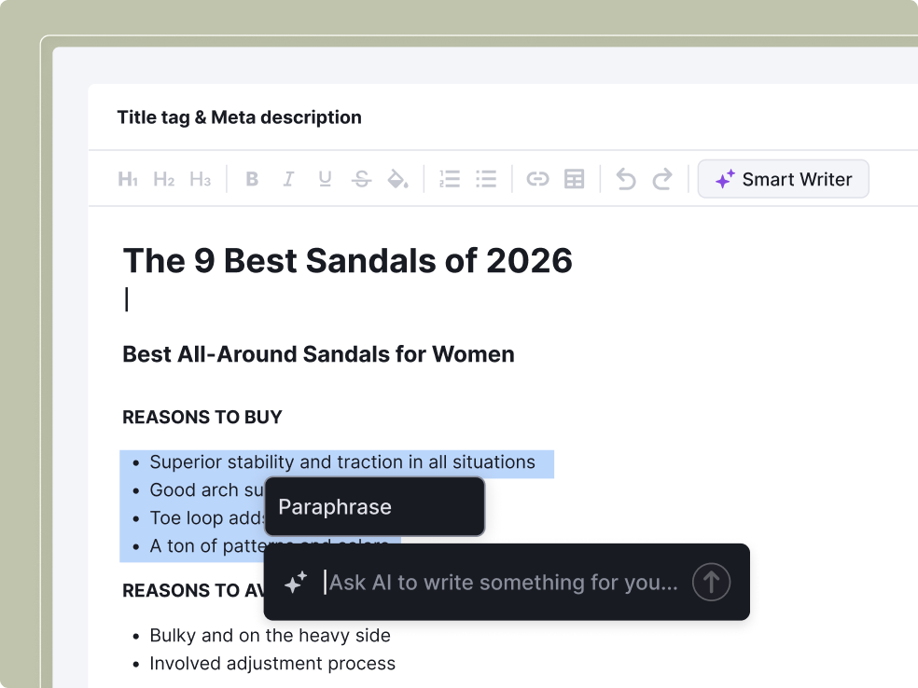This screenshot has width=918, height=688.
Task: Click the paint bucket highlight icon
Action: [x=397, y=180]
